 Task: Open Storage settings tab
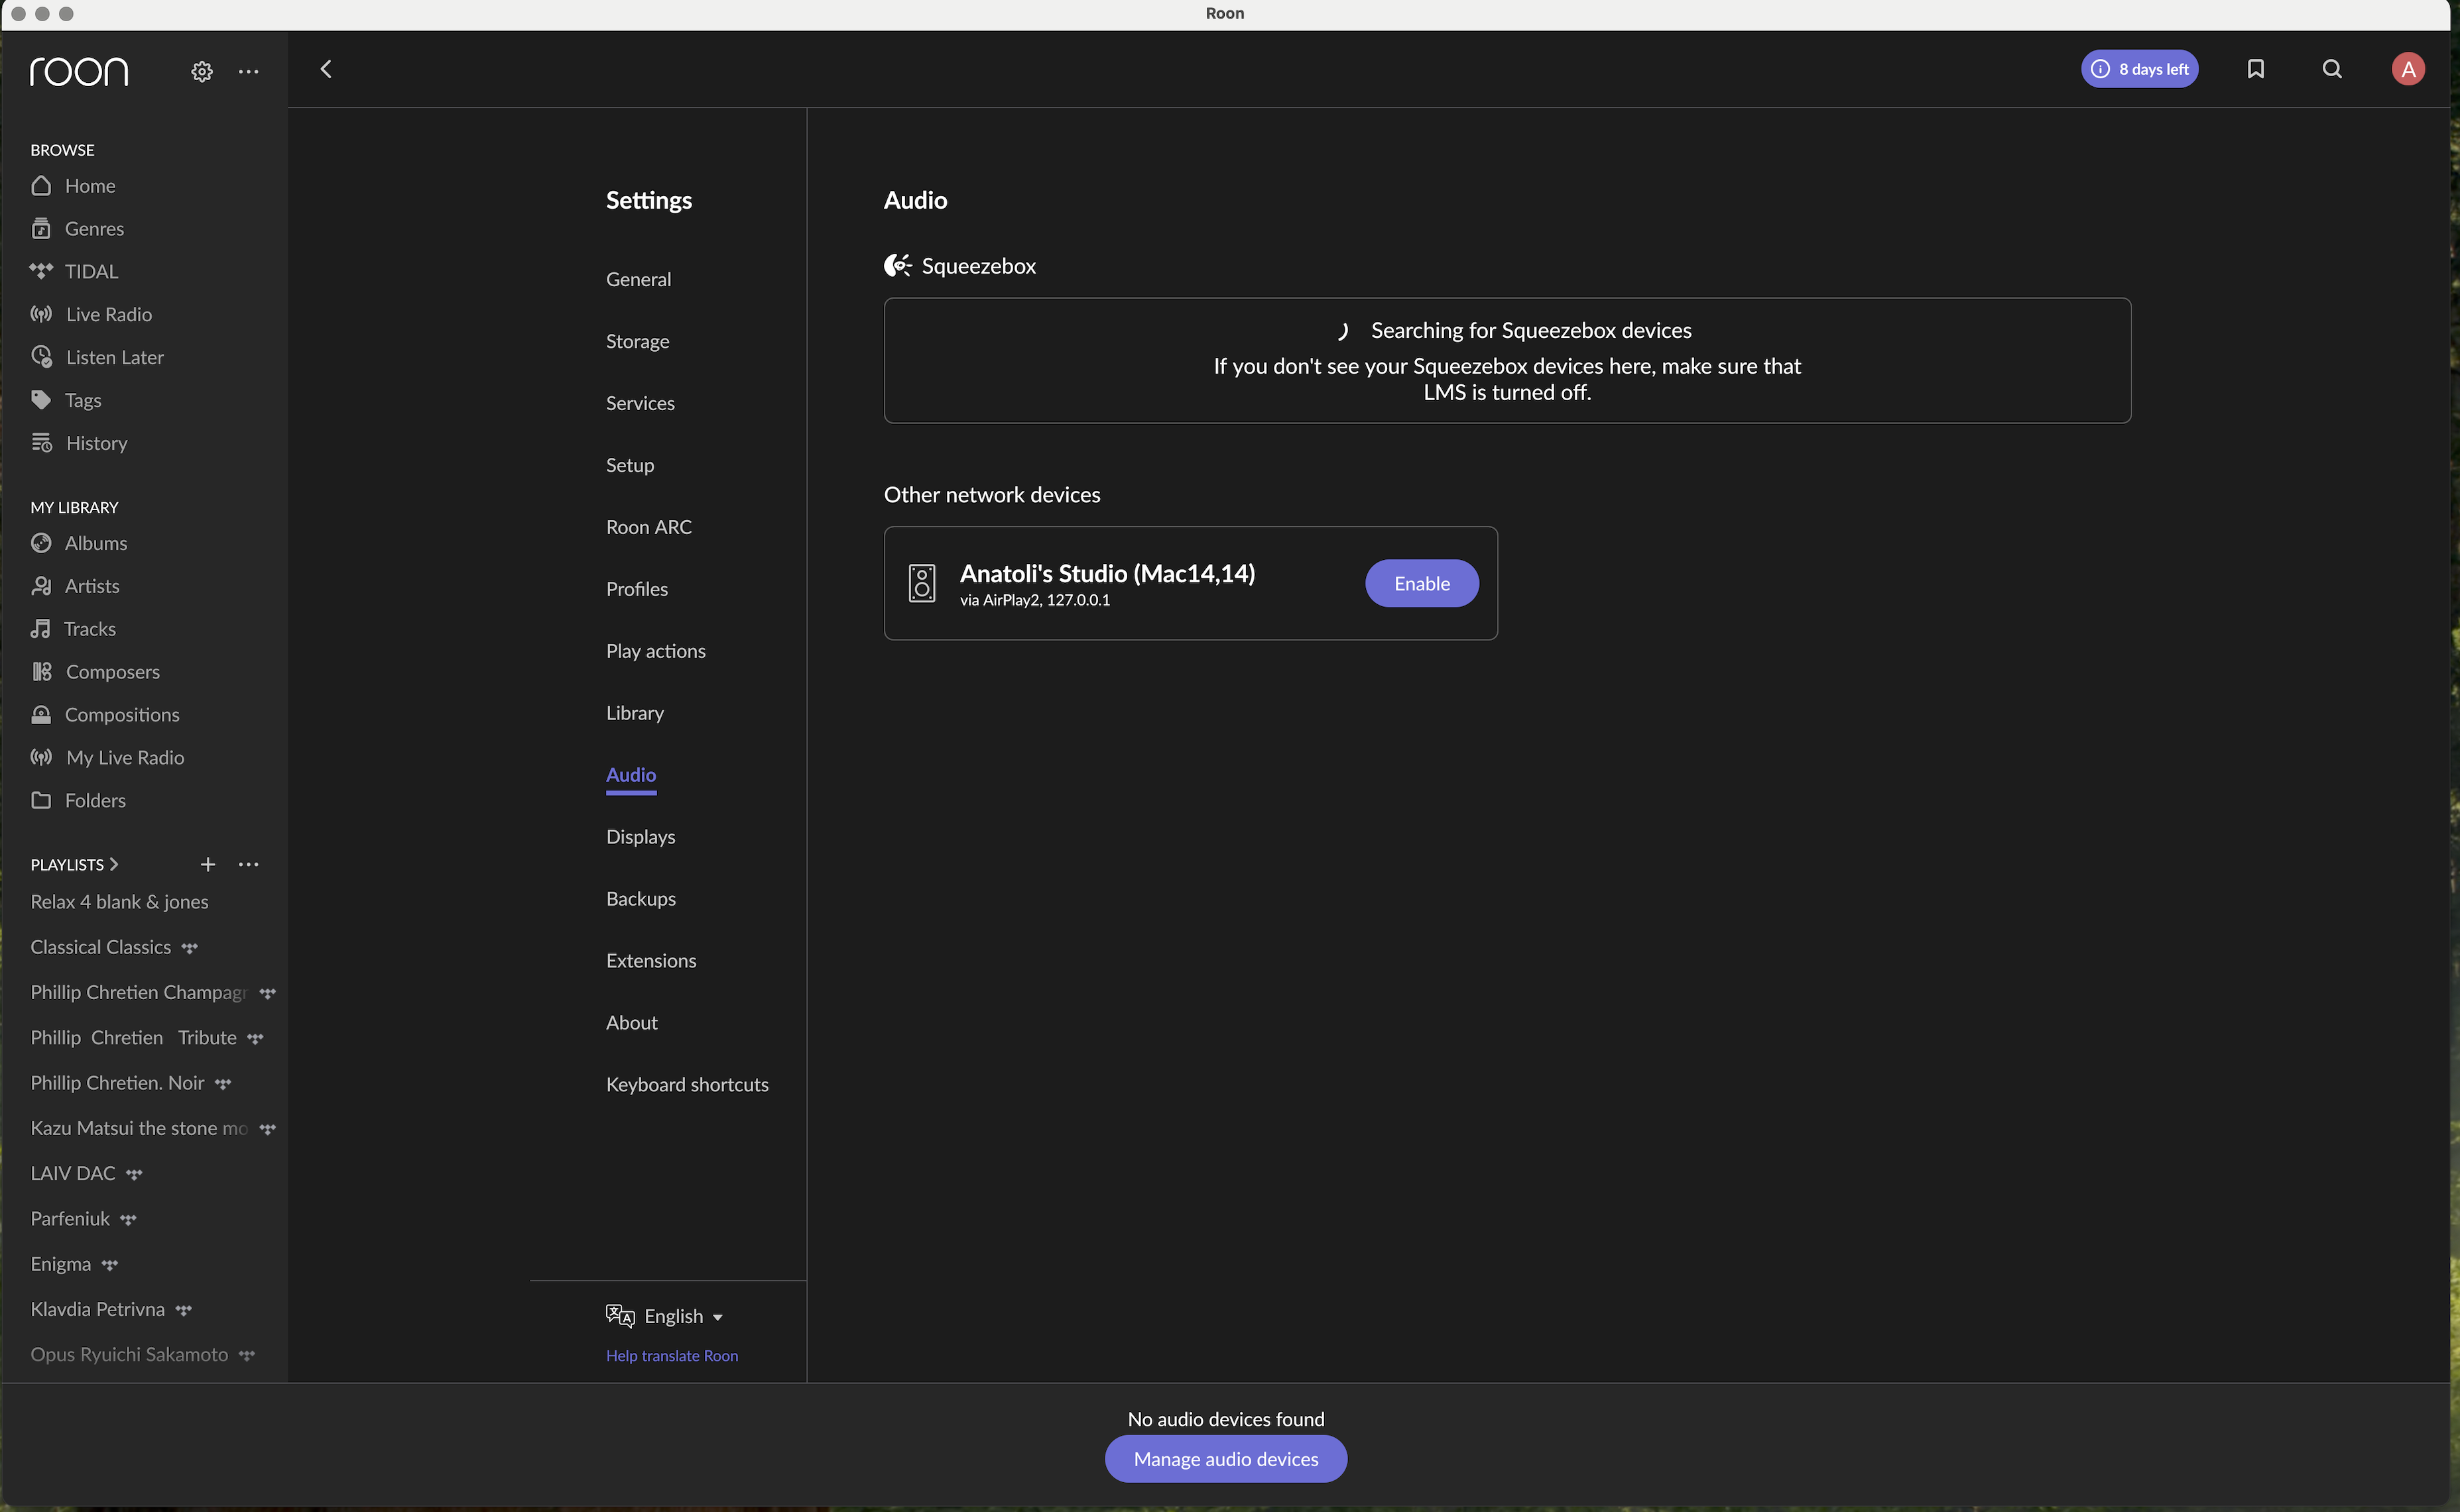(x=637, y=341)
